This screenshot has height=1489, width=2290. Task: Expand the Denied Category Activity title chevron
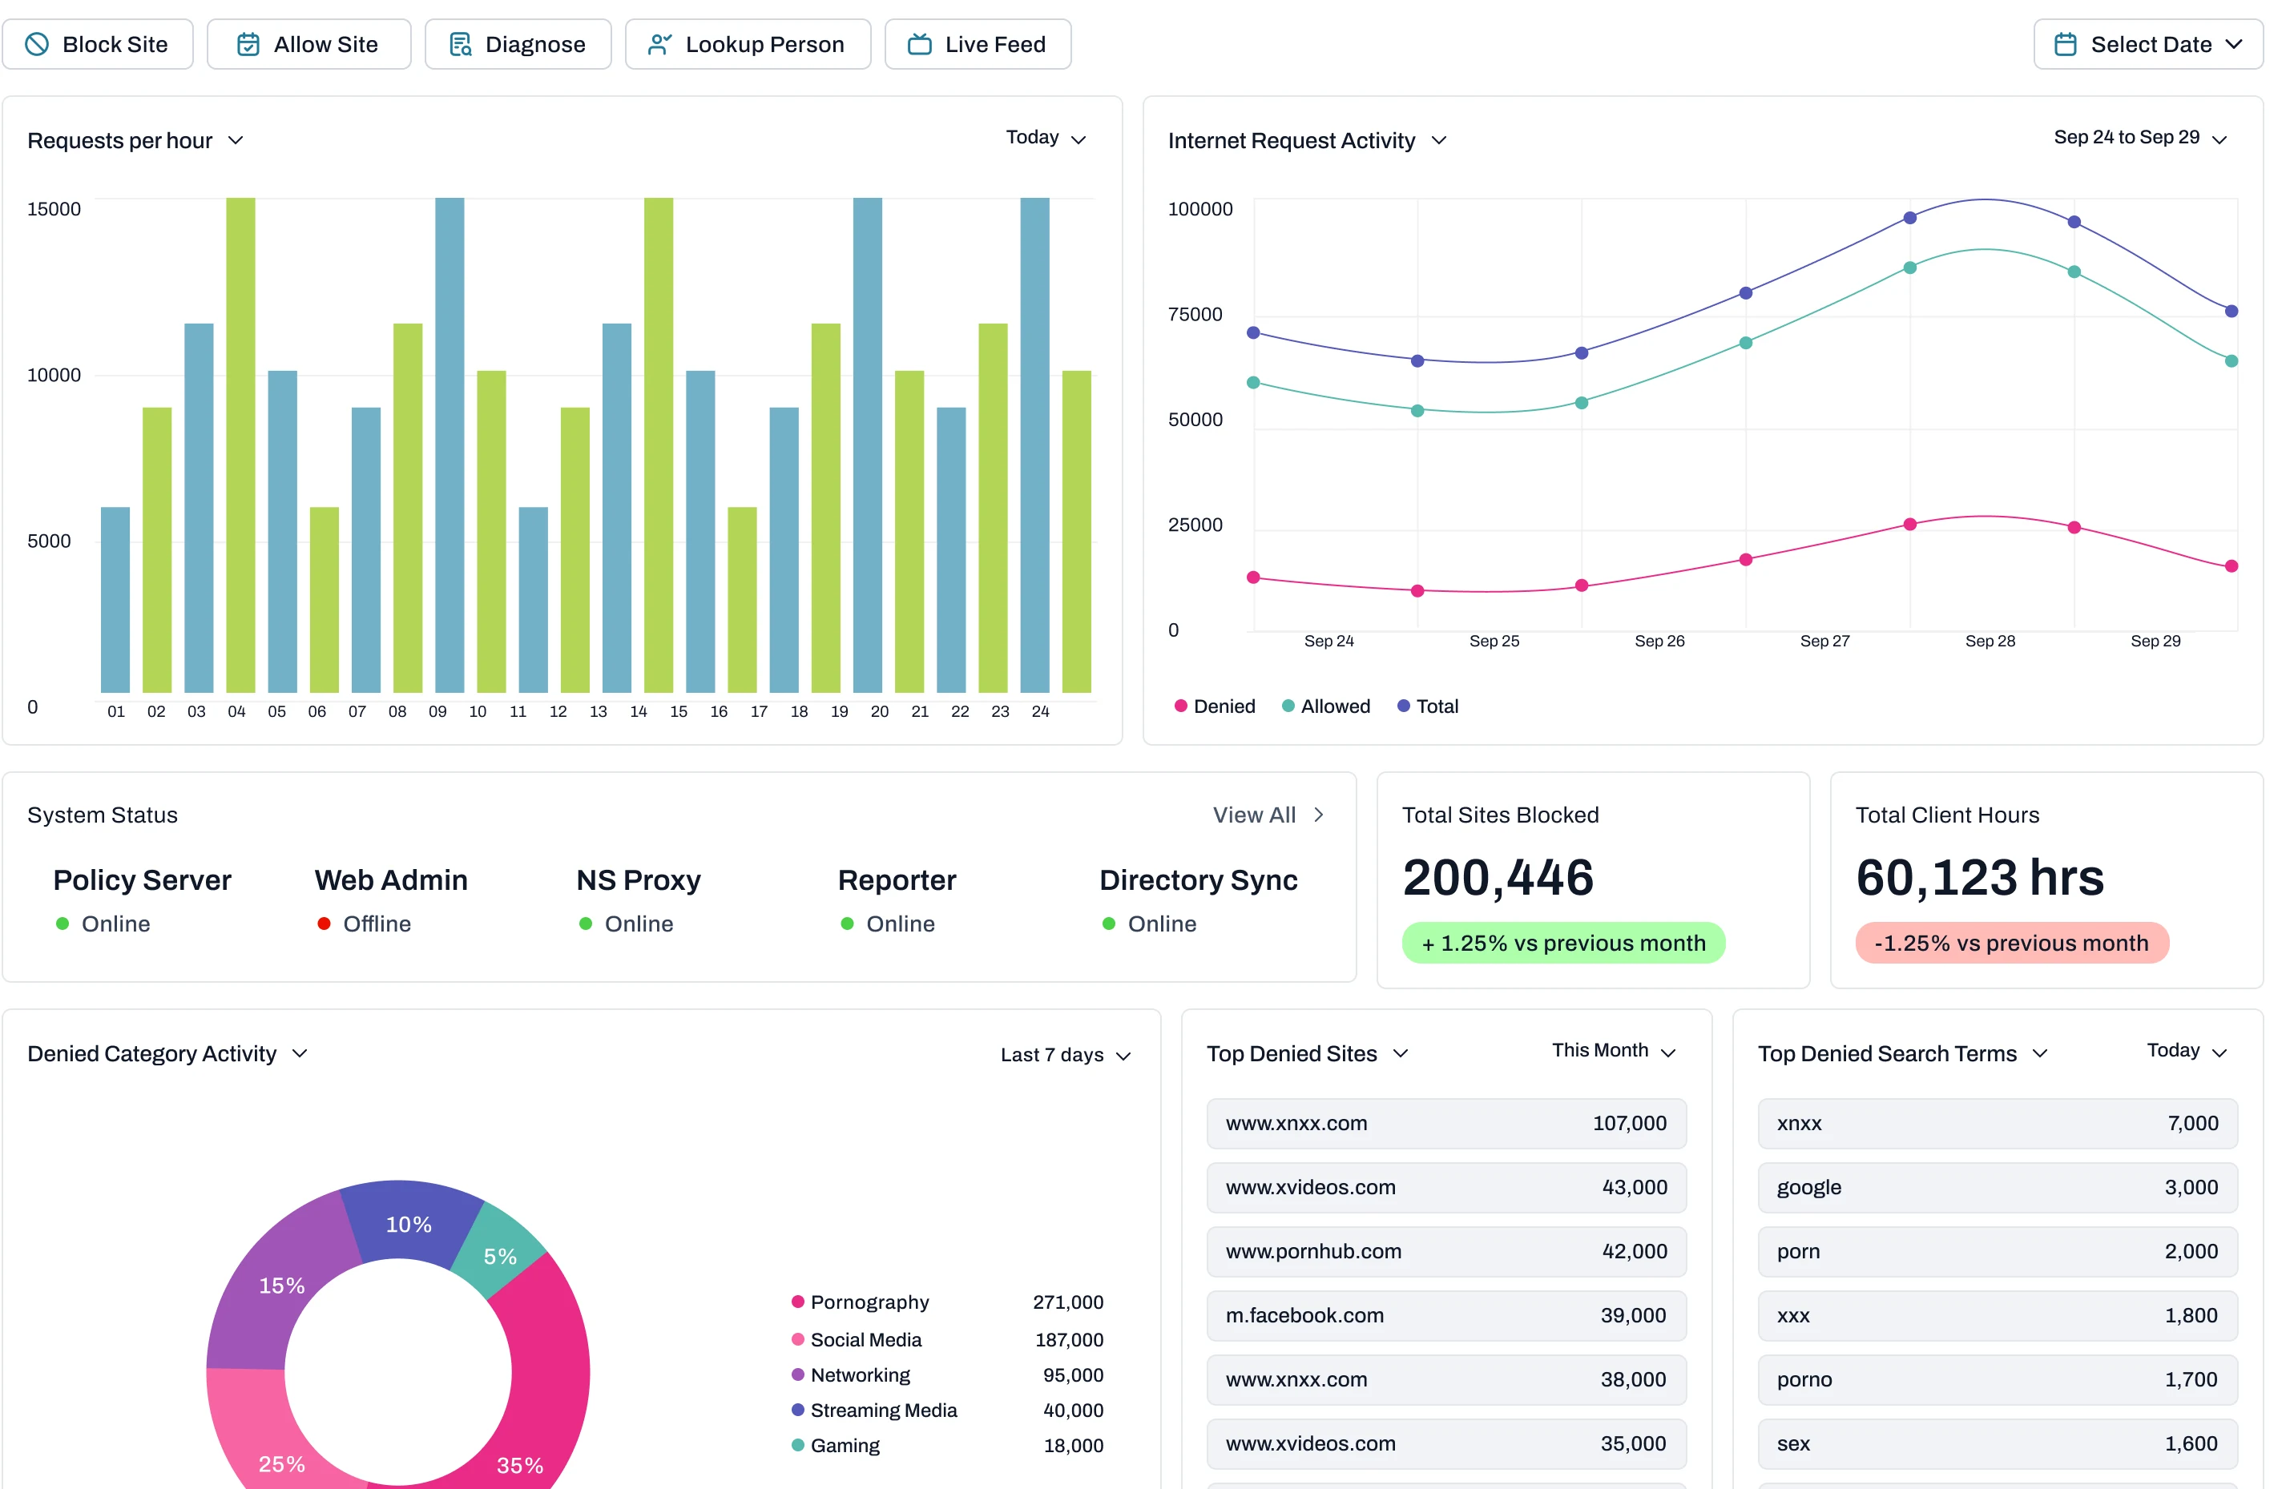(x=299, y=1053)
